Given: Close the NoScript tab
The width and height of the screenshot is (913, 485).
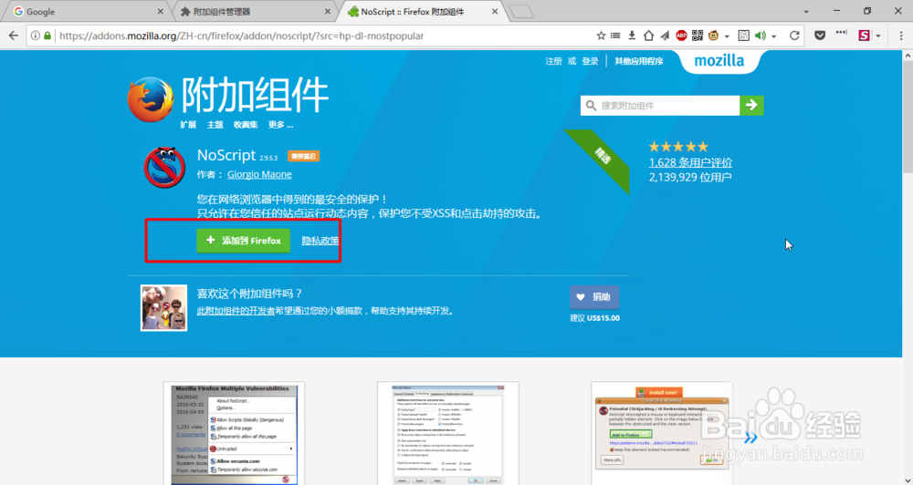Looking at the screenshot, I should (x=495, y=12).
